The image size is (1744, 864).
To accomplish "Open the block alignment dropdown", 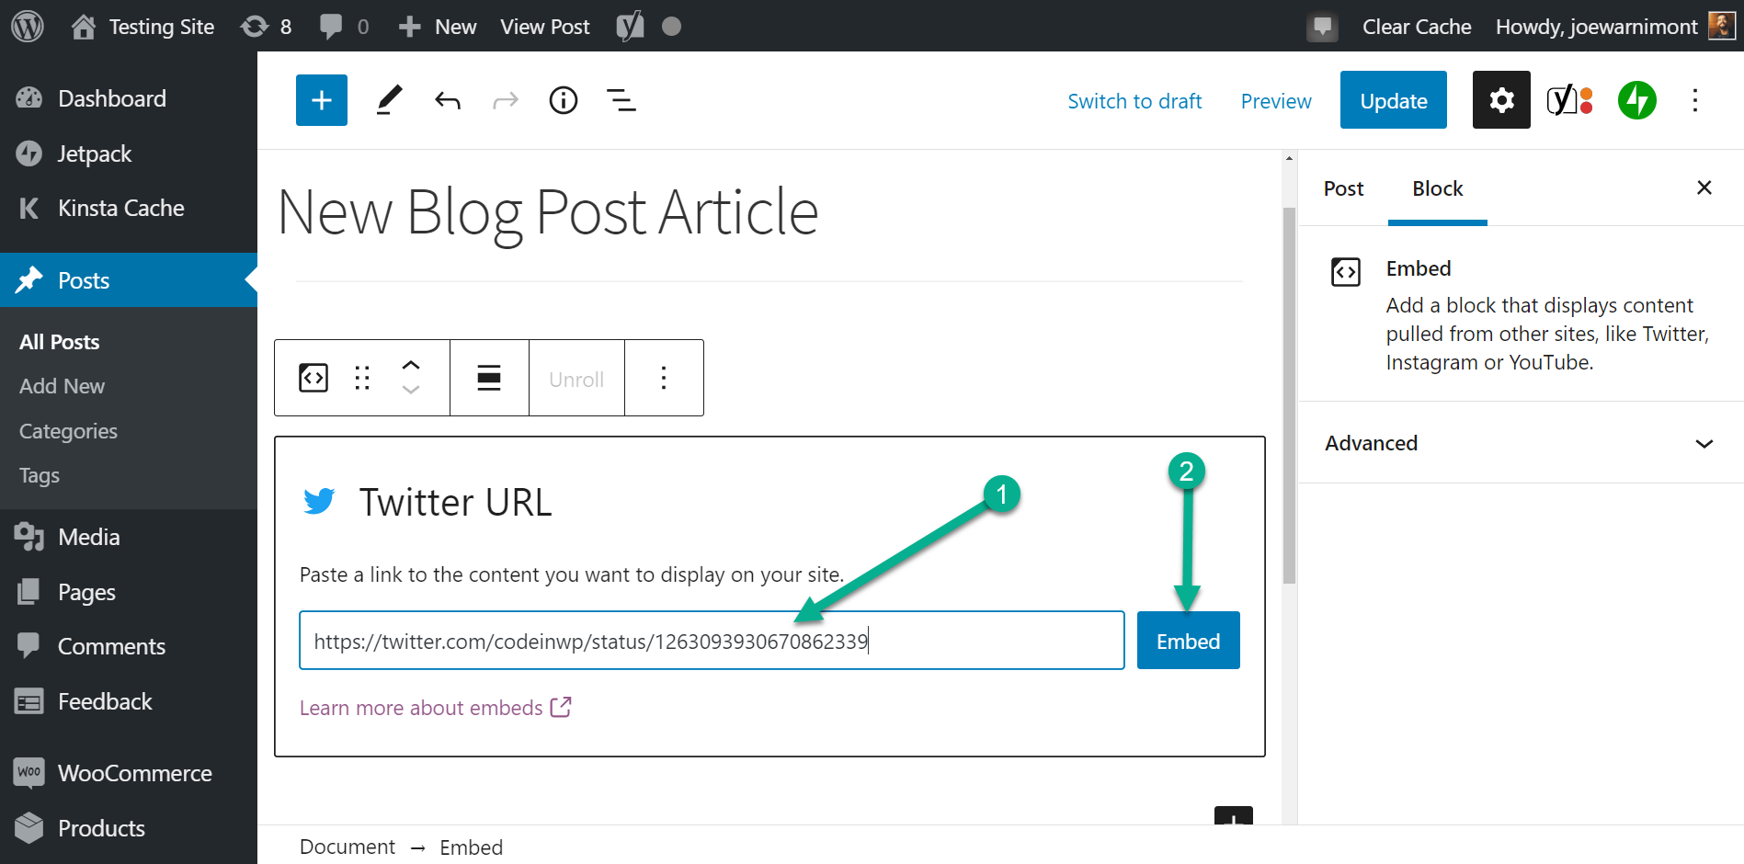I will click(488, 377).
